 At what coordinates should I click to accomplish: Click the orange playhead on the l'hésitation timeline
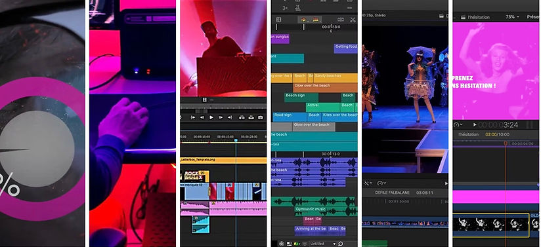506,143
